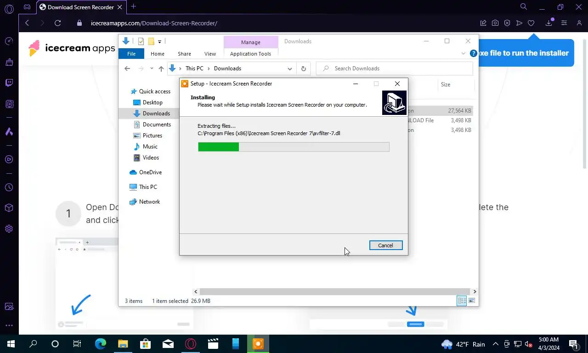Select Pictures in the navigation pane
588x353 pixels.
148,136
